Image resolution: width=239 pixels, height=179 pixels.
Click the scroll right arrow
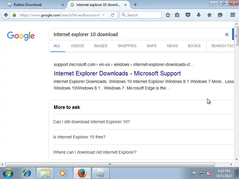tap(231, 164)
